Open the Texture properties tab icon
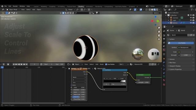The image size is (196, 110). coord(164,85)
